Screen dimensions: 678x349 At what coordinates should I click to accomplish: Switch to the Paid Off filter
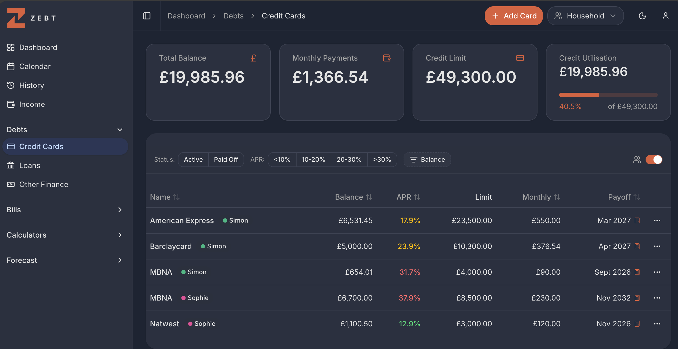226,159
